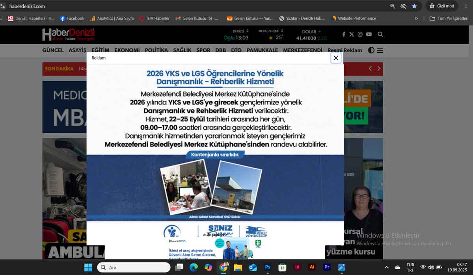Expand the hamburger menu beside Resmi Reklam
The image size is (473, 275).
click(380, 50)
